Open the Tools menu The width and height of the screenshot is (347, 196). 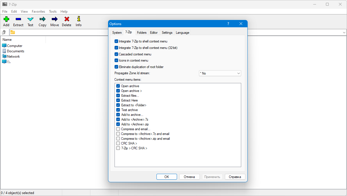pyautogui.click(x=53, y=12)
